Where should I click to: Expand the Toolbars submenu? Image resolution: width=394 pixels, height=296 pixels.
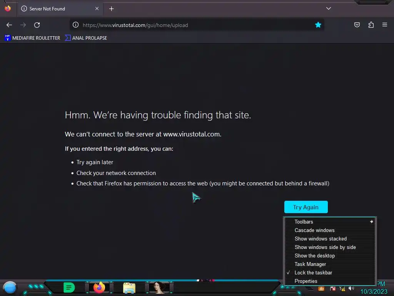tap(330, 222)
